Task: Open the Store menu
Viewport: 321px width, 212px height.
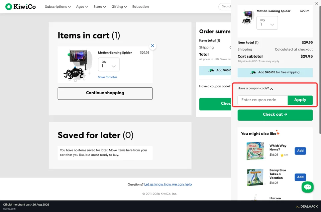Action: [x=100, y=7]
